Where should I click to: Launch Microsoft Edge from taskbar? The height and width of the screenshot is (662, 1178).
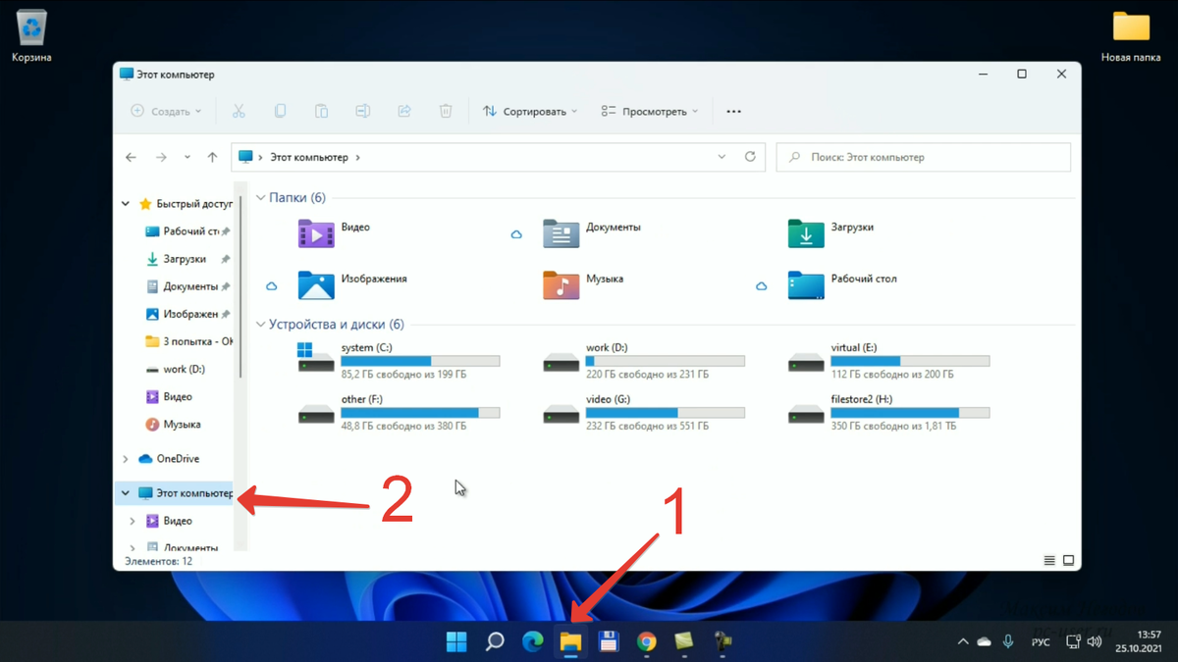pyautogui.click(x=532, y=641)
